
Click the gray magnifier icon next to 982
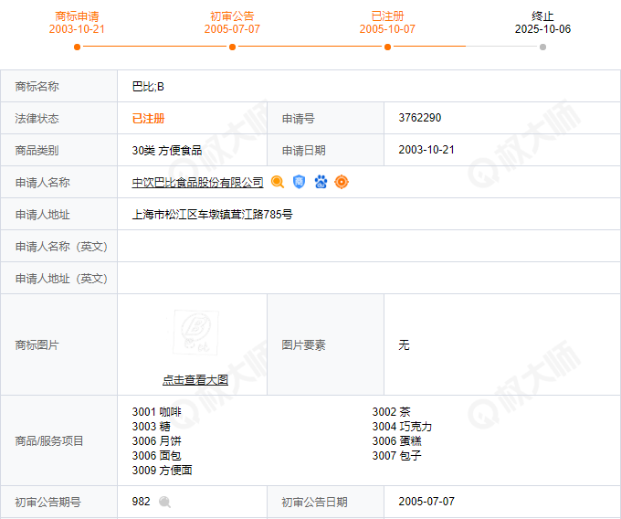(x=164, y=502)
